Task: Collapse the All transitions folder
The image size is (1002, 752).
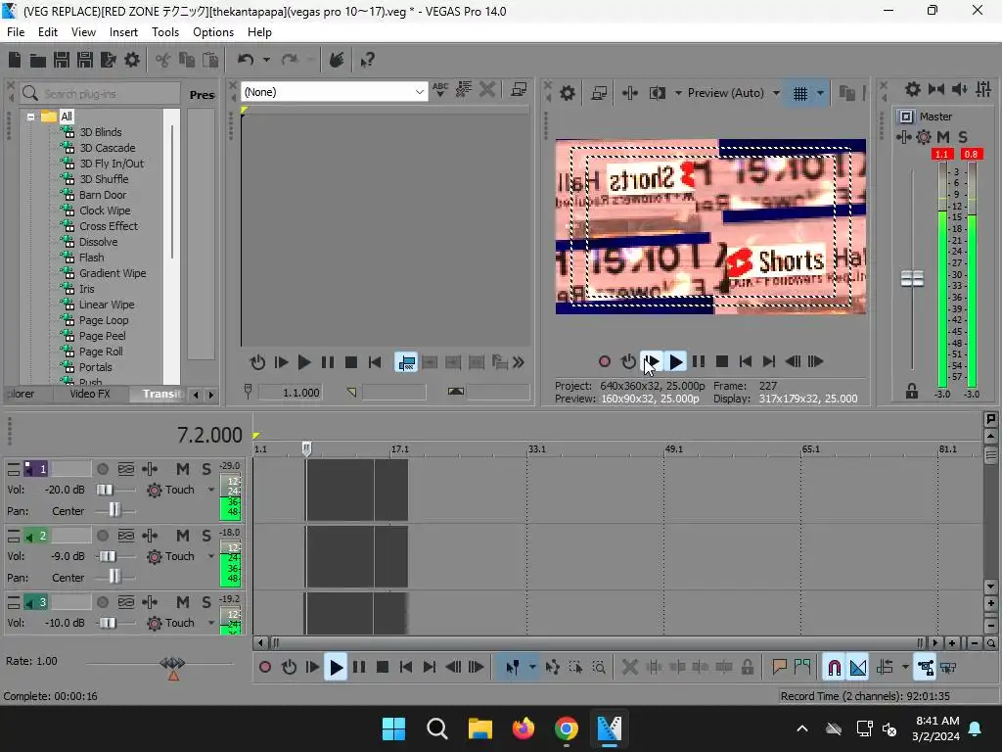Action: (30, 117)
